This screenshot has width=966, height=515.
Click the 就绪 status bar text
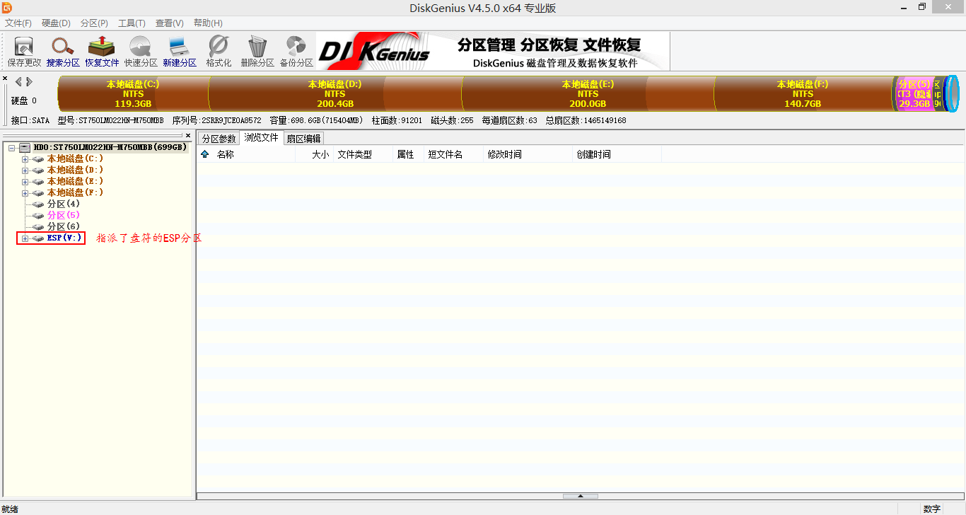pyautogui.click(x=10, y=509)
